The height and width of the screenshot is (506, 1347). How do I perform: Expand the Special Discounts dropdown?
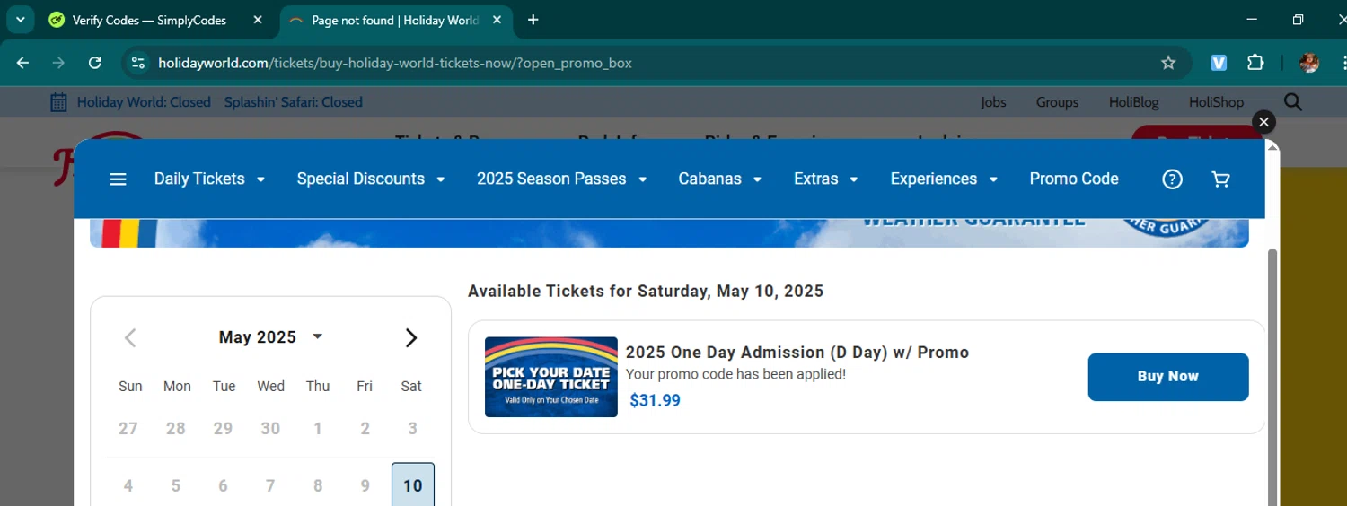pos(371,179)
